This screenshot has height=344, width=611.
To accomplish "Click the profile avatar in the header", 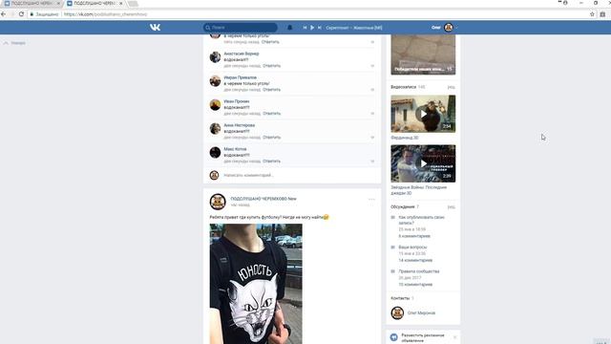I will coord(449,28).
